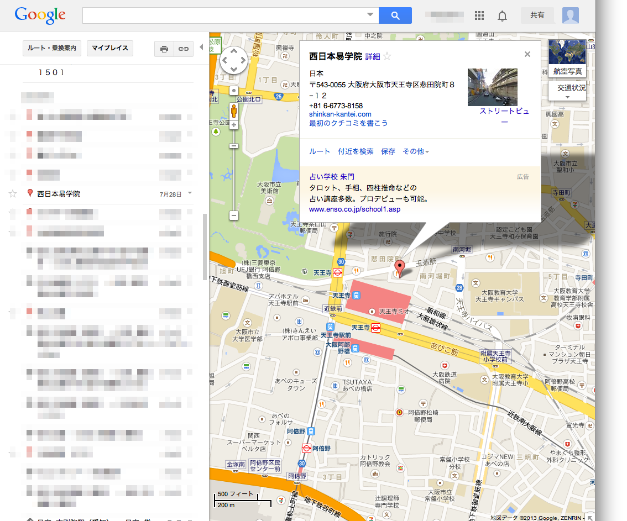This screenshot has width=627, height=521.
Task: Open the shinkan-kantei.com website link
Action: point(340,114)
